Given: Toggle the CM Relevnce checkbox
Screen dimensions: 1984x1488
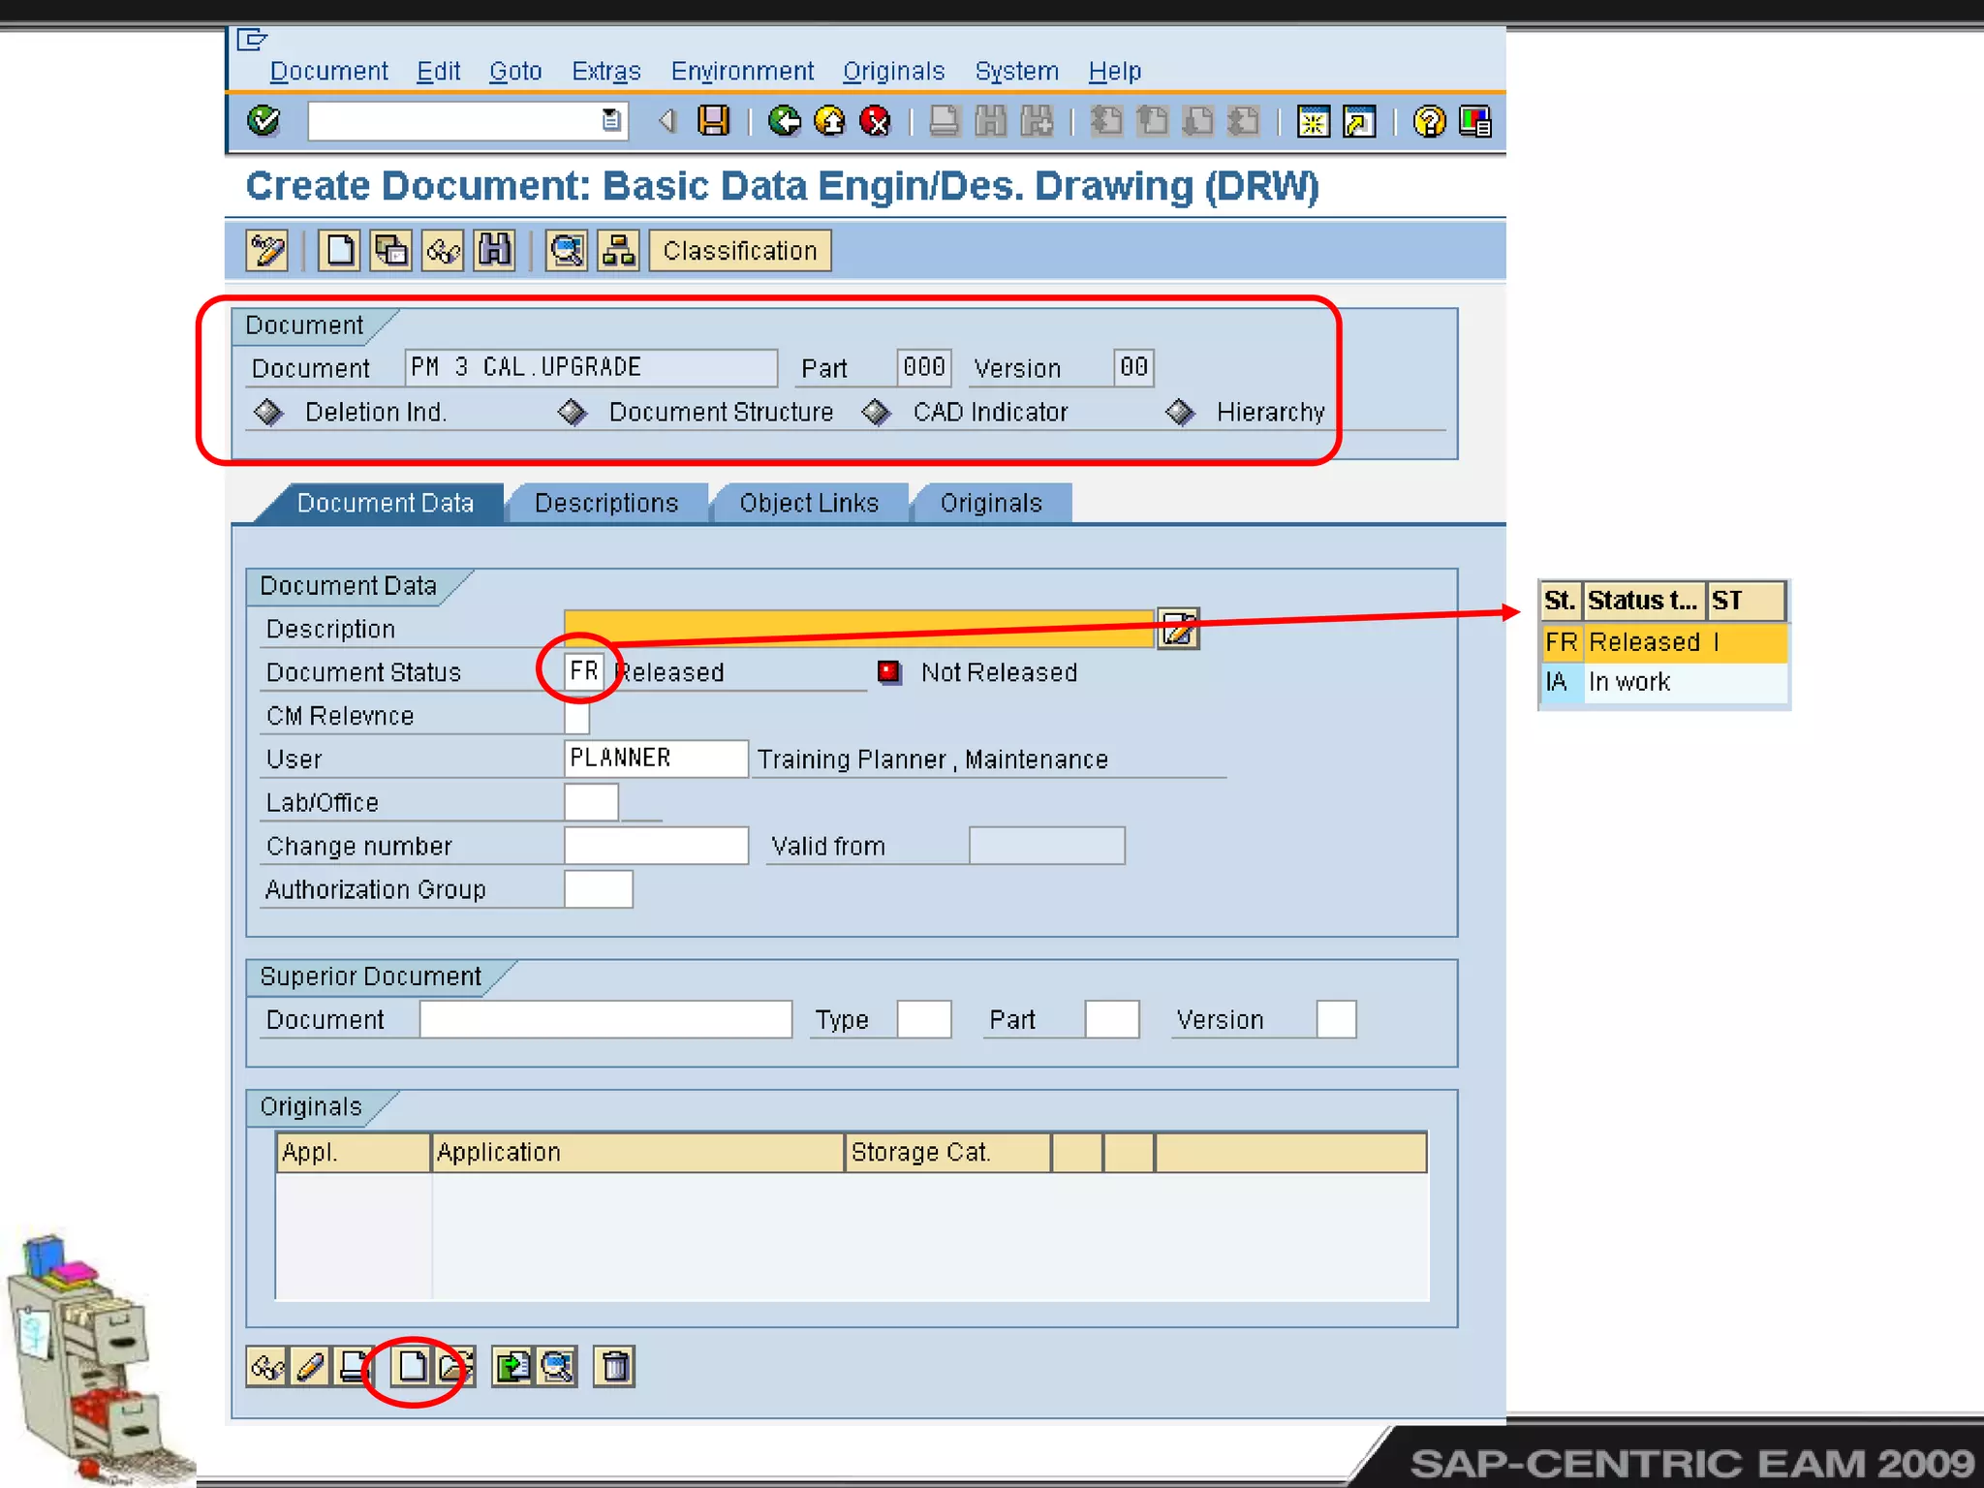Looking at the screenshot, I should pyautogui.click(x=576, y=716).
